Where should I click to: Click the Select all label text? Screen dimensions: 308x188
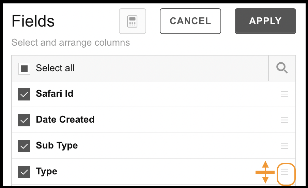55,68
